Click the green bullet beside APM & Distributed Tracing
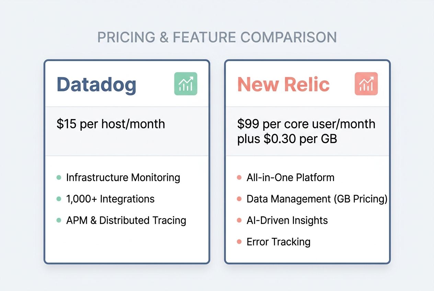 tap(59, 220)
